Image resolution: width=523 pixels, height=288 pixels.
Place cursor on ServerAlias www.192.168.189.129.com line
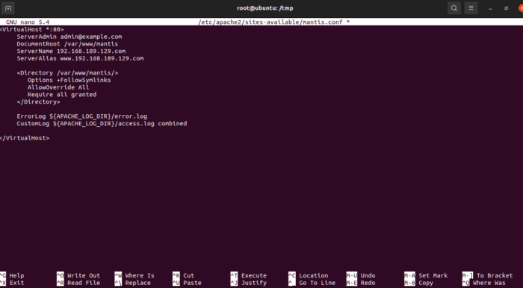pyautogui.click(x=81, y=59)
